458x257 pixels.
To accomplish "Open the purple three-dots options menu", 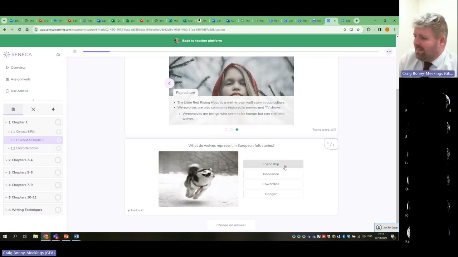I will point(389,52).
